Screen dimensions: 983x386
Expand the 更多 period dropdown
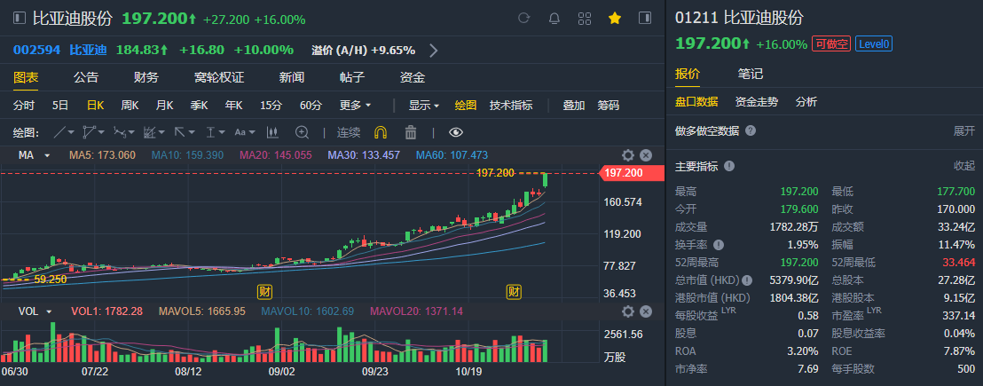[x=356, y=106]
